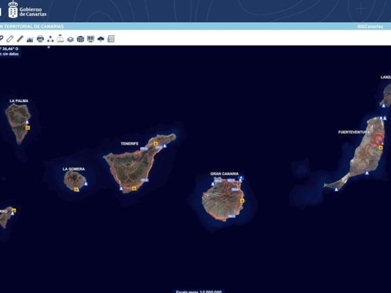Click the red circle marker on Fuerteventura
This screenshot has width=391, height=293.
pyautogui.click(x=379, y=139)
